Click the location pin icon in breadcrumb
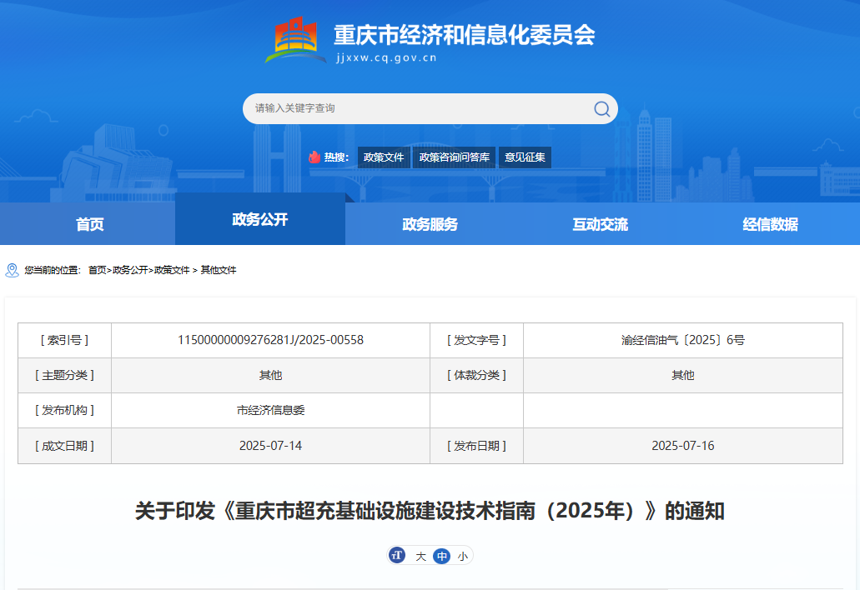The image size is (860, 590). click(12, 270)
